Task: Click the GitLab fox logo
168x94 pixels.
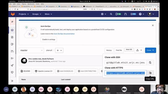Action: tap(13, 14)
